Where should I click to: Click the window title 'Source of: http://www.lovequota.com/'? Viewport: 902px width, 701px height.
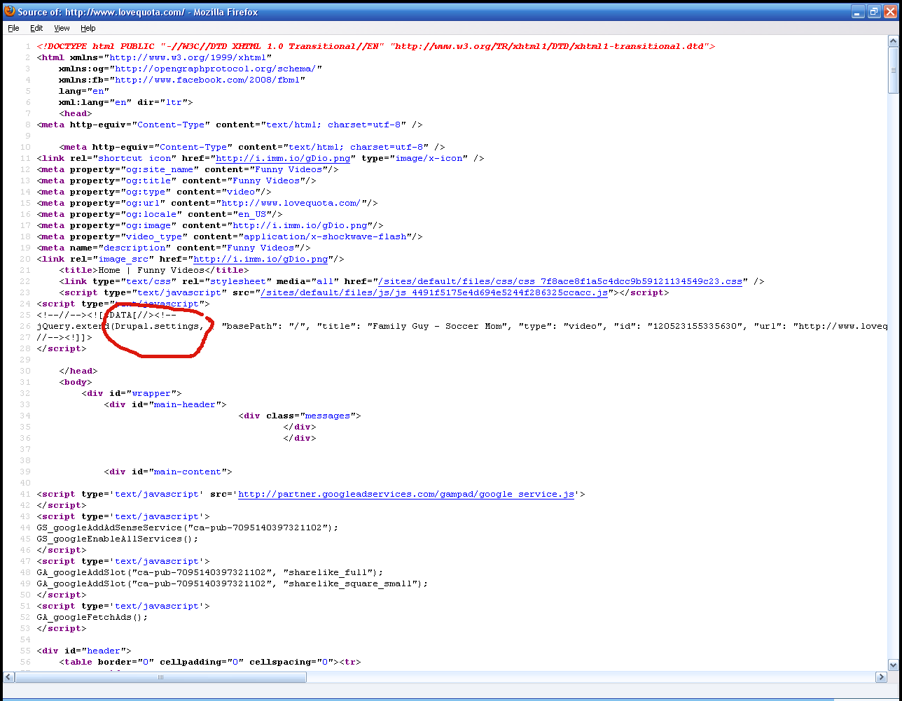101,12
